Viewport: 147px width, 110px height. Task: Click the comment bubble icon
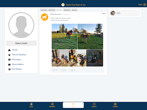pyautogui.click(x=63, y=70)
